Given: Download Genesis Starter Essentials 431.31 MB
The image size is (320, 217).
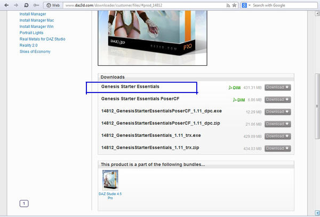Looking at the screenshot, I should tap(277, 88).
